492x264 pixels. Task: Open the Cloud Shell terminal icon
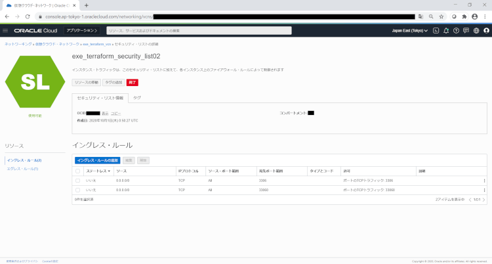(x=436, y=30)
